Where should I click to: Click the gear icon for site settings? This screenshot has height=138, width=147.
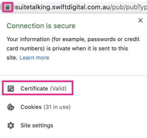[11, 126]
